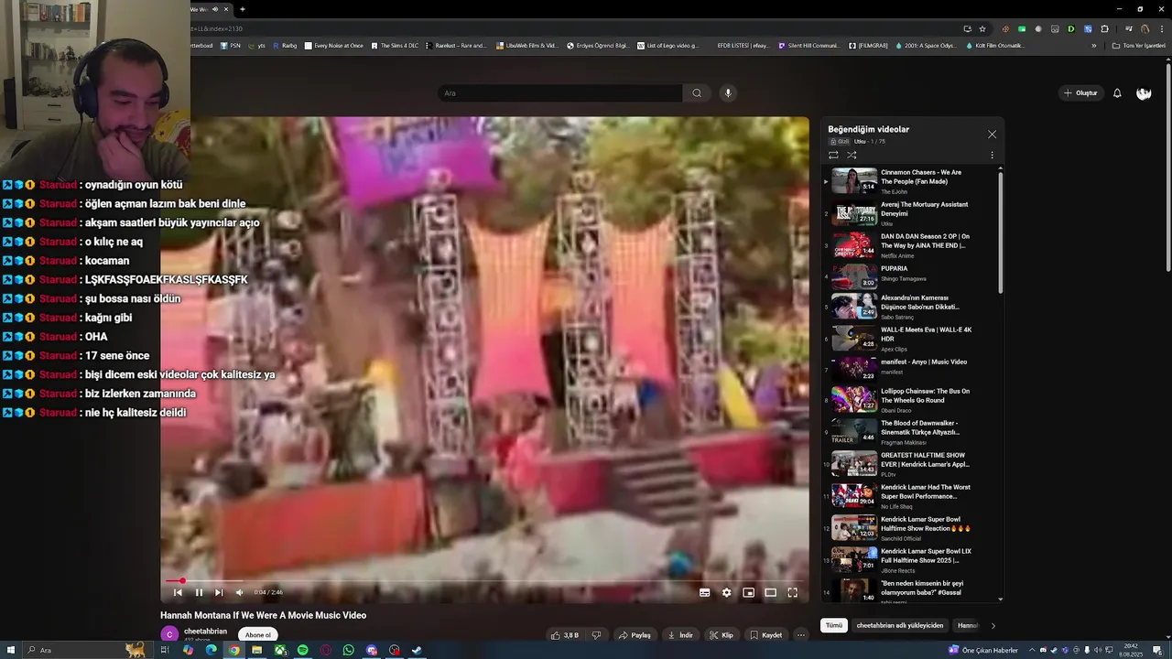
Task: Create a clip with Klip button
Action: click(x=722, y=634)
